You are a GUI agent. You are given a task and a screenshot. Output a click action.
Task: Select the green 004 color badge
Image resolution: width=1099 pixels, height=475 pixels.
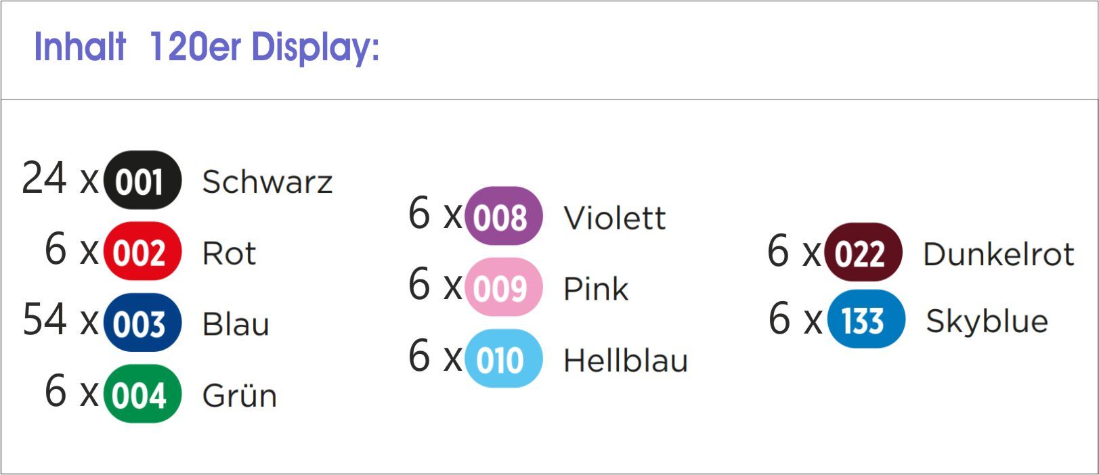pos(142,394)
